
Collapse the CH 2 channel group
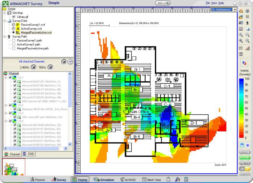coord(6,105)
